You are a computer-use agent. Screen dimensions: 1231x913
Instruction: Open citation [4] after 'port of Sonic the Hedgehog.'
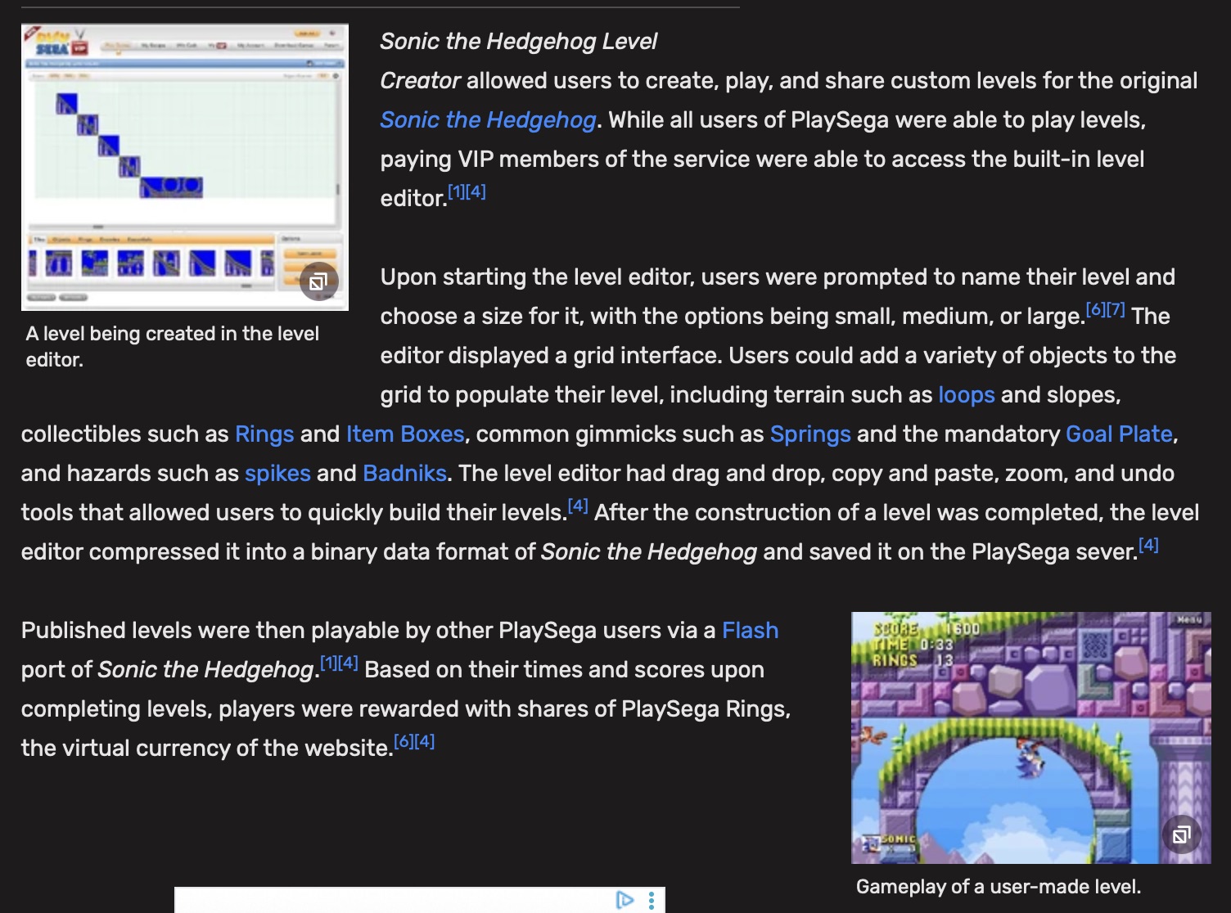[x=348, y=663]
